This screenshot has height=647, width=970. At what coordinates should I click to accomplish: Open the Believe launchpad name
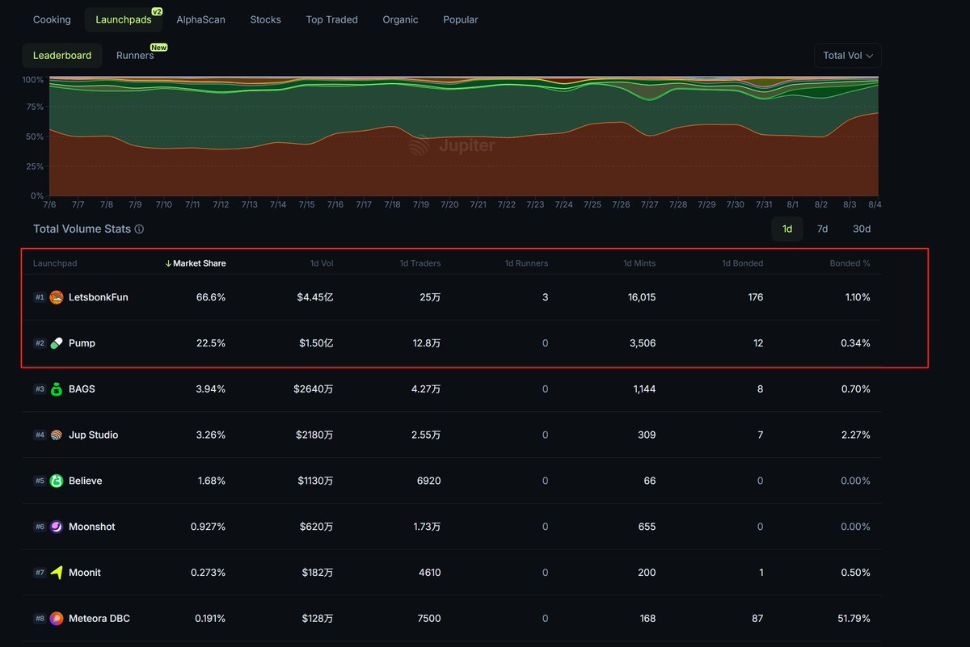click(86, 481)
